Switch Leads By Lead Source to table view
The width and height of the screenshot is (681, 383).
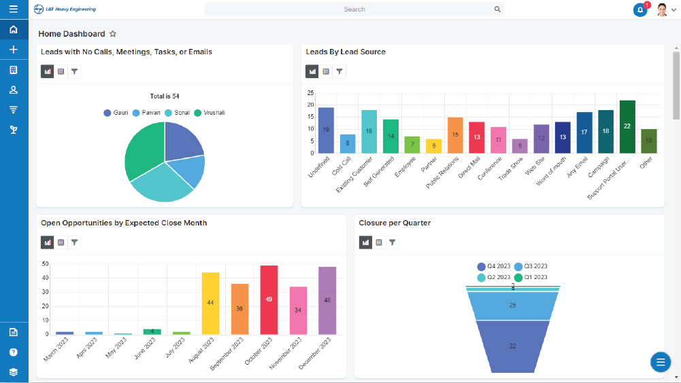(326, 71)
